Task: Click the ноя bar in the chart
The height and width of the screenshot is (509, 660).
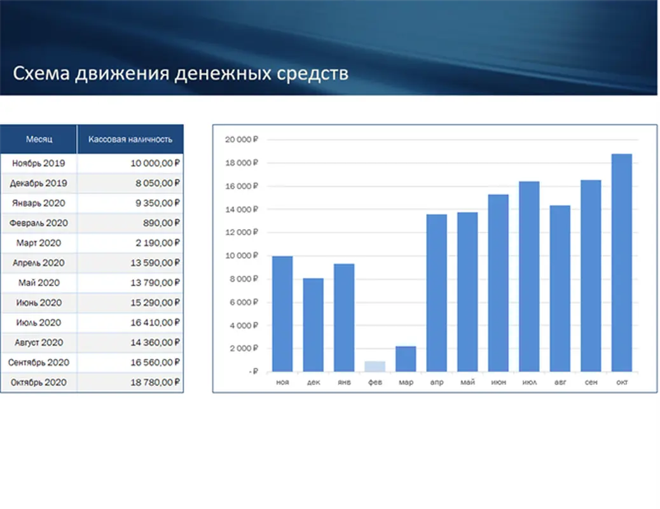Action: point(283,312)
